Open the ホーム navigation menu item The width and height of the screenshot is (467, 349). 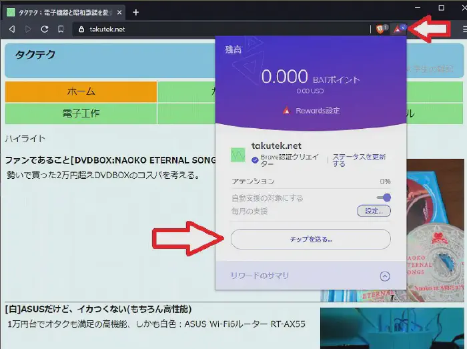coord(81,91)
